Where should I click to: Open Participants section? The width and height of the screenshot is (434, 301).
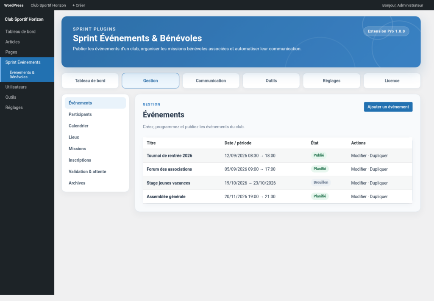(x=95, y=114)
